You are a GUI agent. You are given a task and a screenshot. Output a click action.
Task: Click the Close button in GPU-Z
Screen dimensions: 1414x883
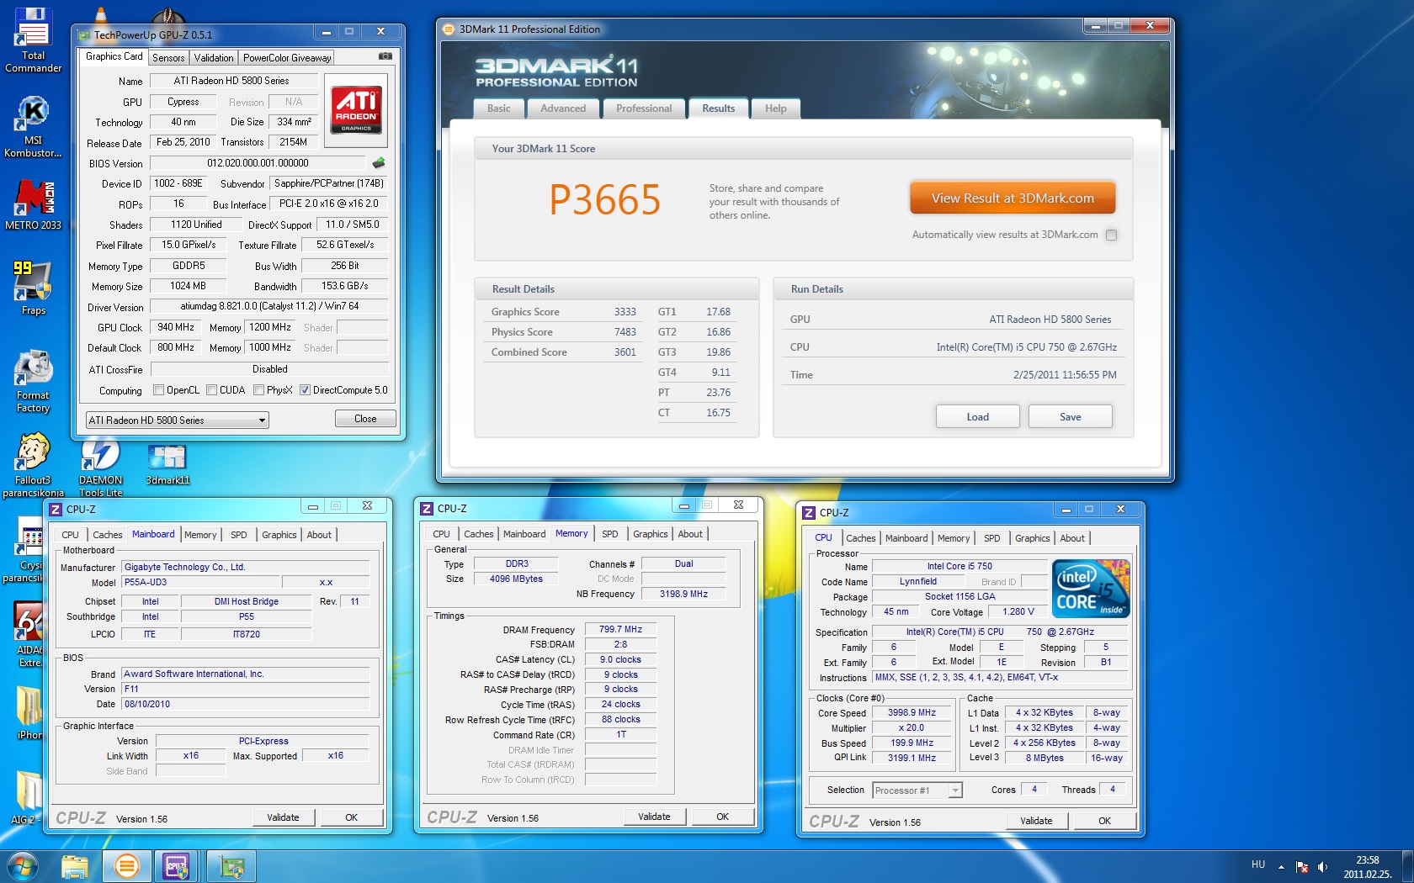365,419
